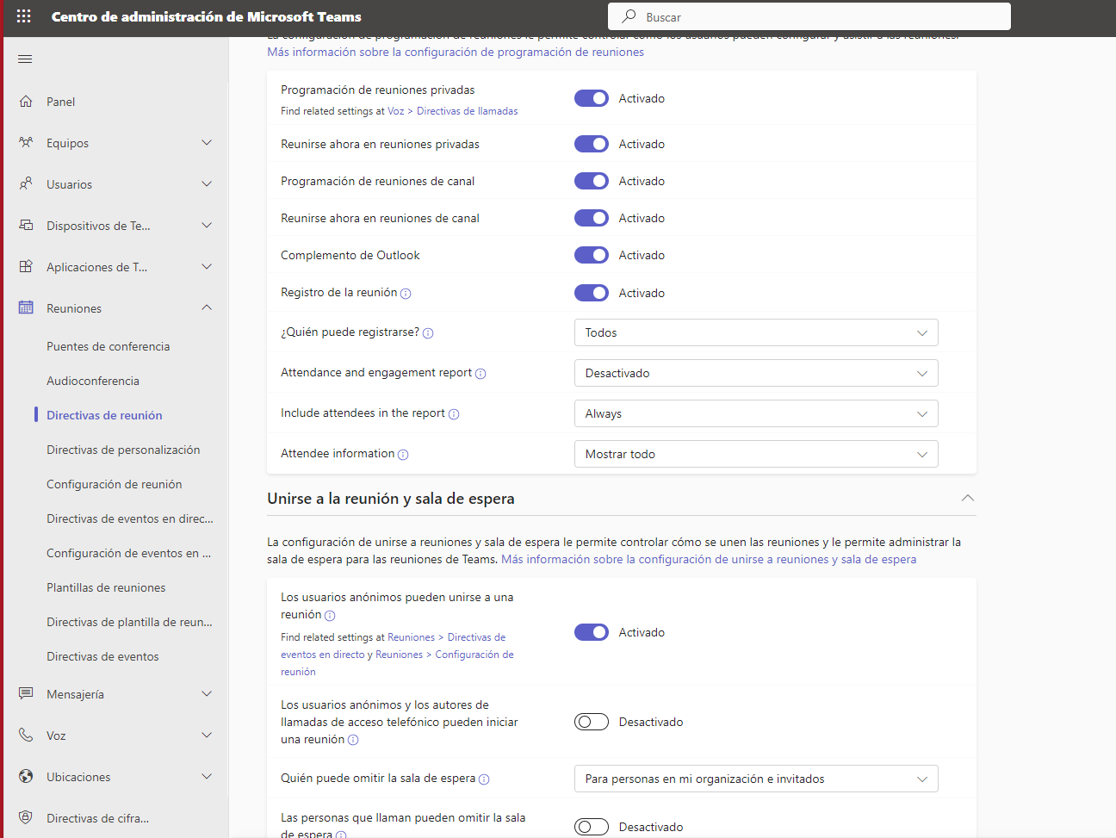Open ¿Quién puede registrarse? dropdown
The height and width of the screenshot is (838, 1116).
click(x=756, y=332)
